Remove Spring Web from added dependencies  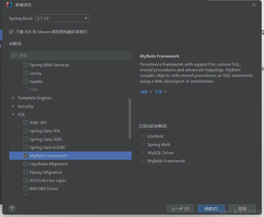(143, 144)
